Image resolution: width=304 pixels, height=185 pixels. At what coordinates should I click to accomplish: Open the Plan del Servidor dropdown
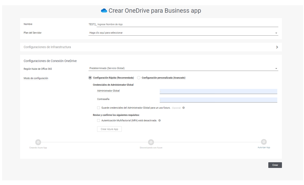pos(183,33)
